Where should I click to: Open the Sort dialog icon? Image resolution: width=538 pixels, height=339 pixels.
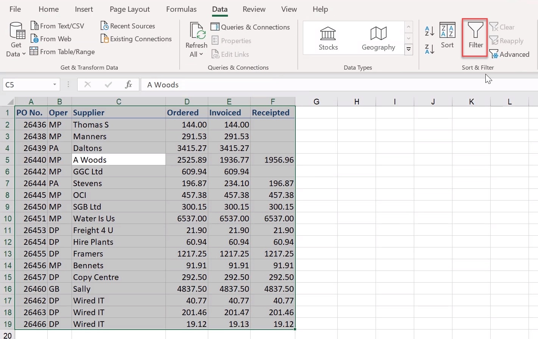[447, 31]
